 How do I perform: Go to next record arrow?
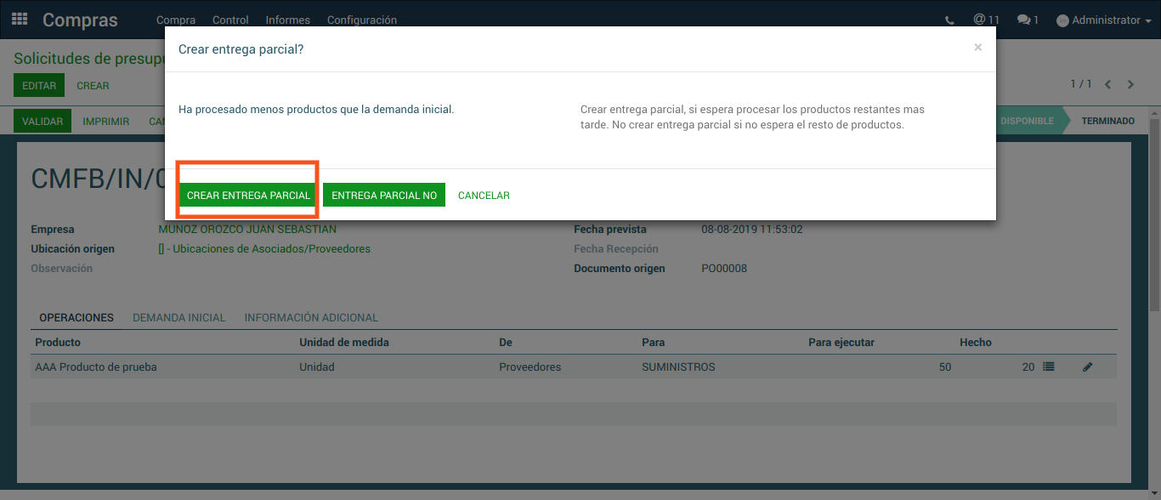pyautogui.click(x=1130, y=84)
